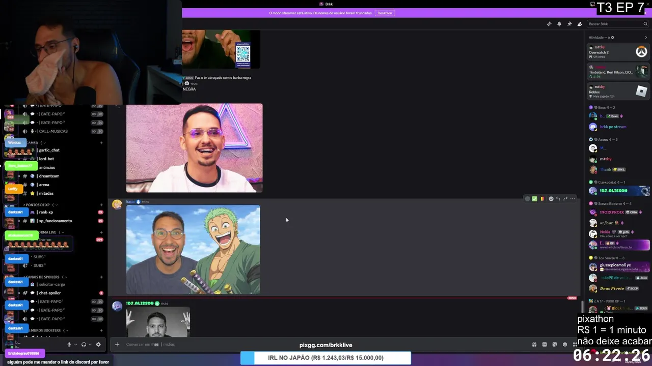
Task: Toggle headphones deafen in user panel
Action: [x=84, y=344]
